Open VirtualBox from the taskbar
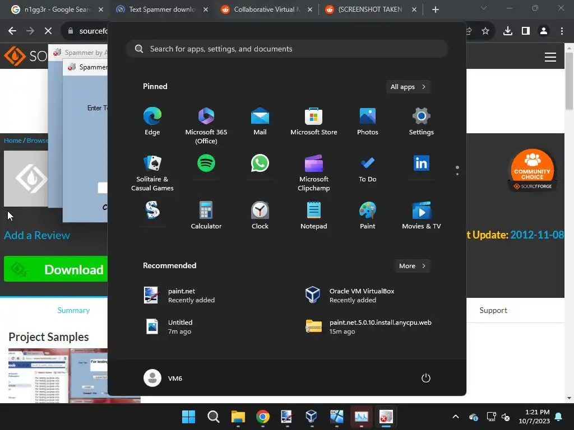This screenshot has height=430, width=574. [x=311, y=417]
